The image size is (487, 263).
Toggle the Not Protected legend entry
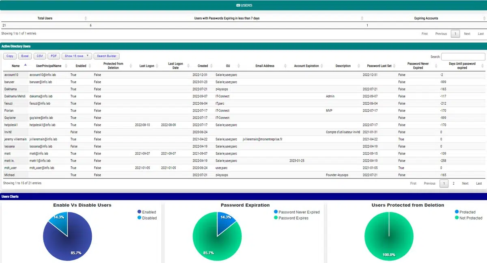point(469,218)
